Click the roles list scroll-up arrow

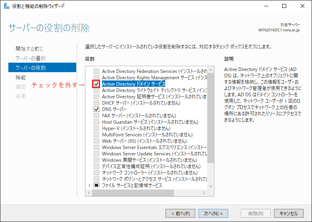point(210,70)
